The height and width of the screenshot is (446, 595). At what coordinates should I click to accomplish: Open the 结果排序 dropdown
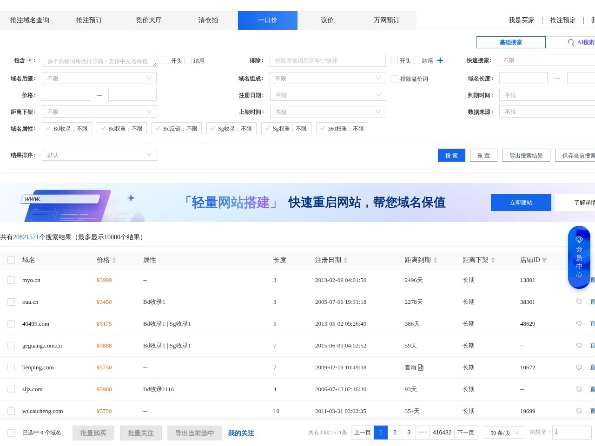(99, 155)
